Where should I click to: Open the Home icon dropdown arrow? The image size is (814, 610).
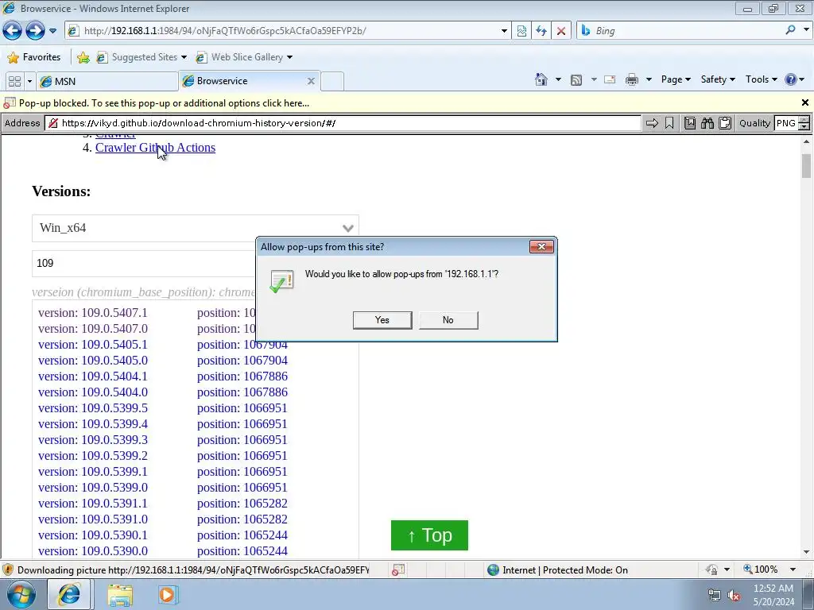click(558, 79)
